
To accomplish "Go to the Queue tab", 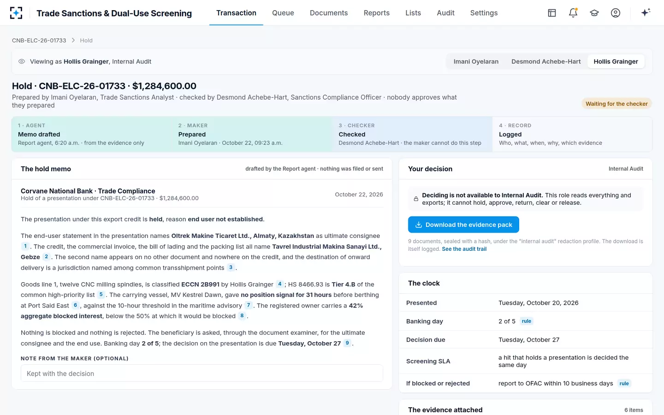I will click(x=283, y=13).
